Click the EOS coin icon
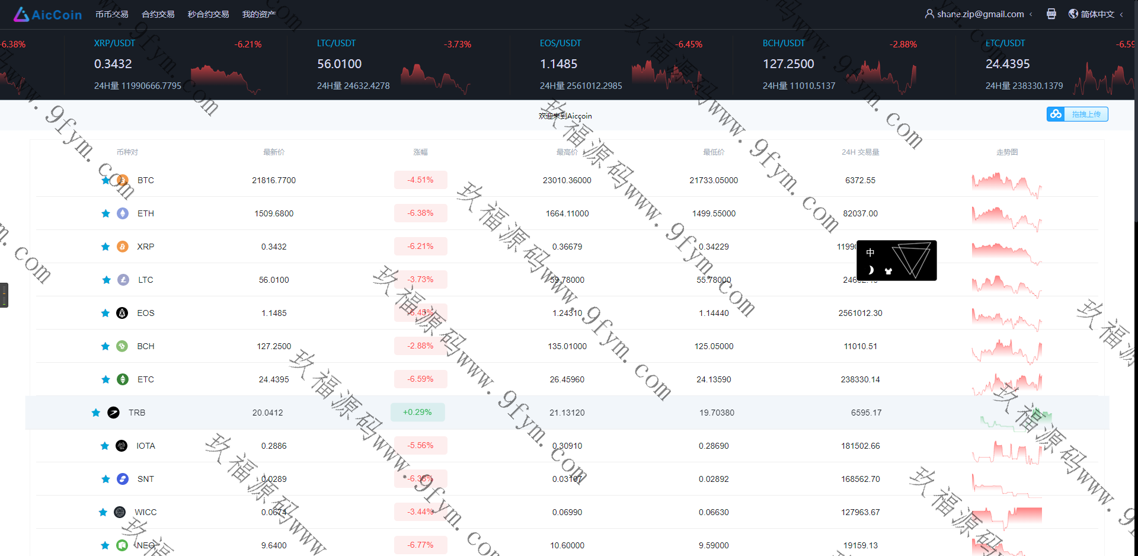Screen dimensions: 1138x556 (x=122, y=313)
